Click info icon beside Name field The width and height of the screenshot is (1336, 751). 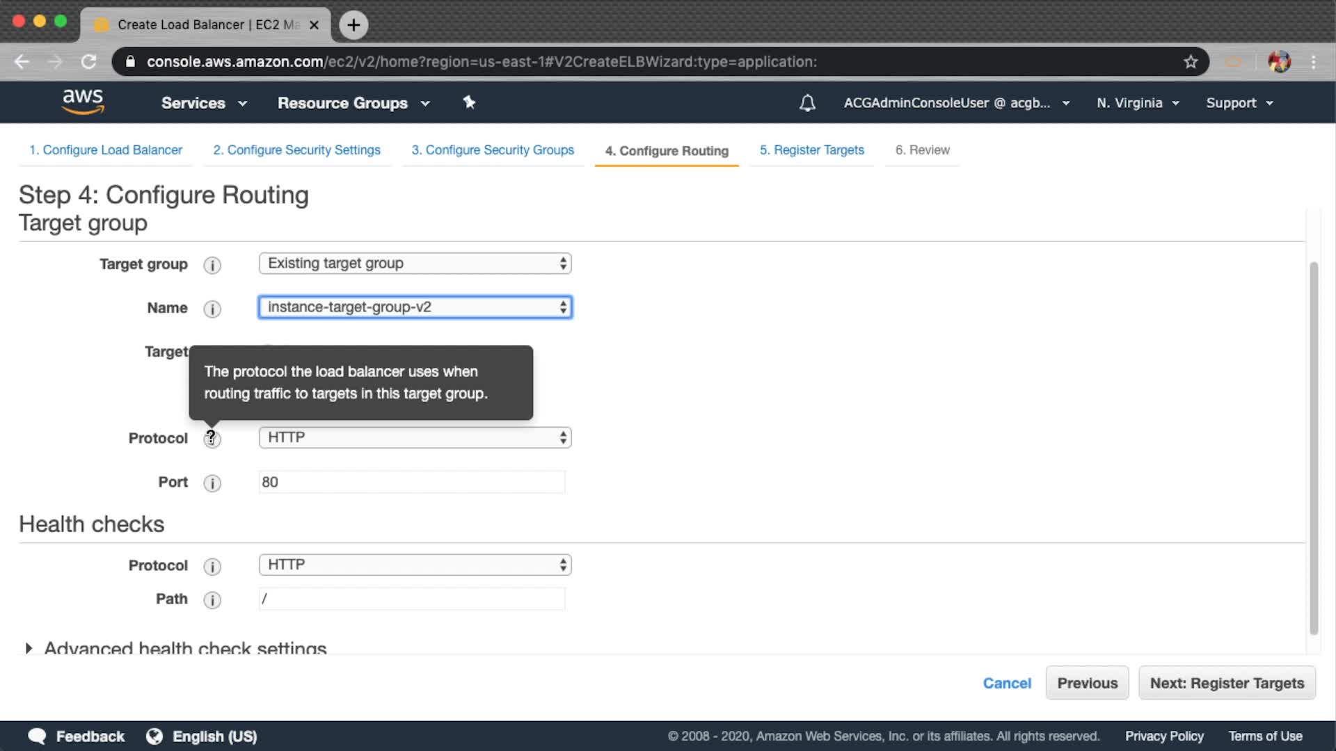212,309
